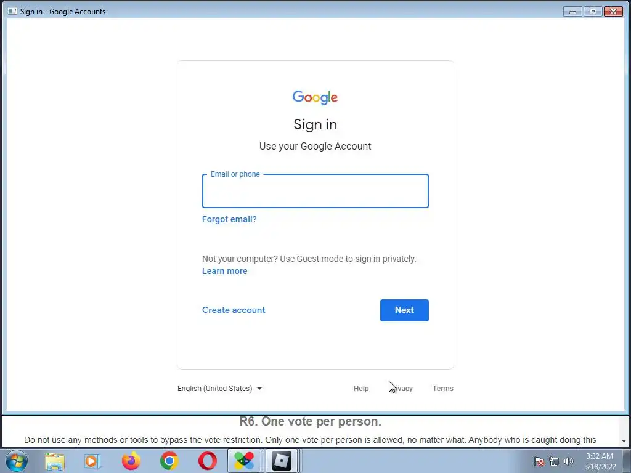The height and width of the screenshot is (473, 631).
Task: Close the Sign in - Google Accounts window
Action: pos(613,11)
